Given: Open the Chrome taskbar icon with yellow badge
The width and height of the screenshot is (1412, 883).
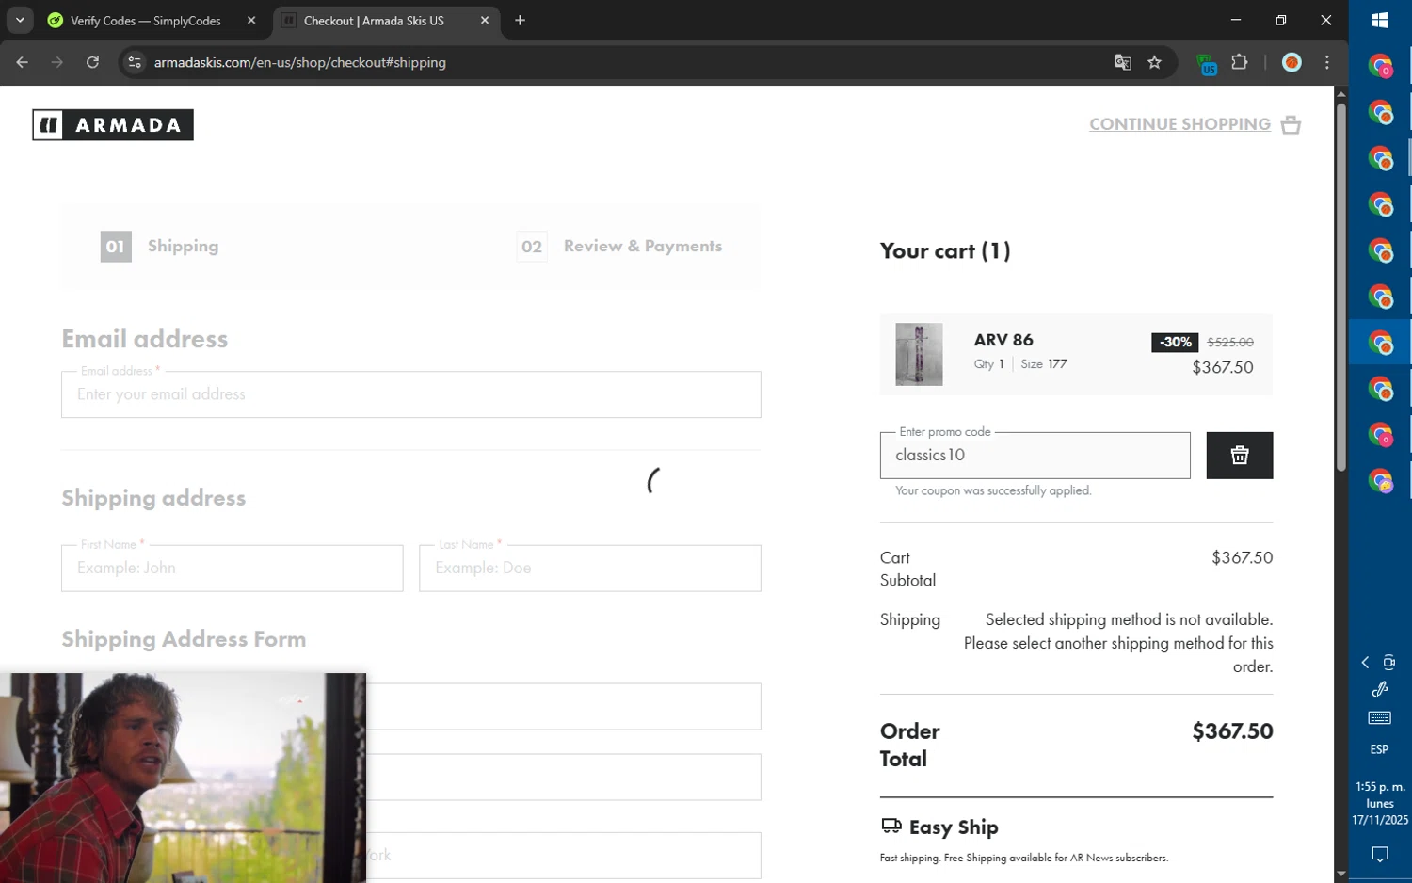Looking at the screenshot, I should (1380, 481).
